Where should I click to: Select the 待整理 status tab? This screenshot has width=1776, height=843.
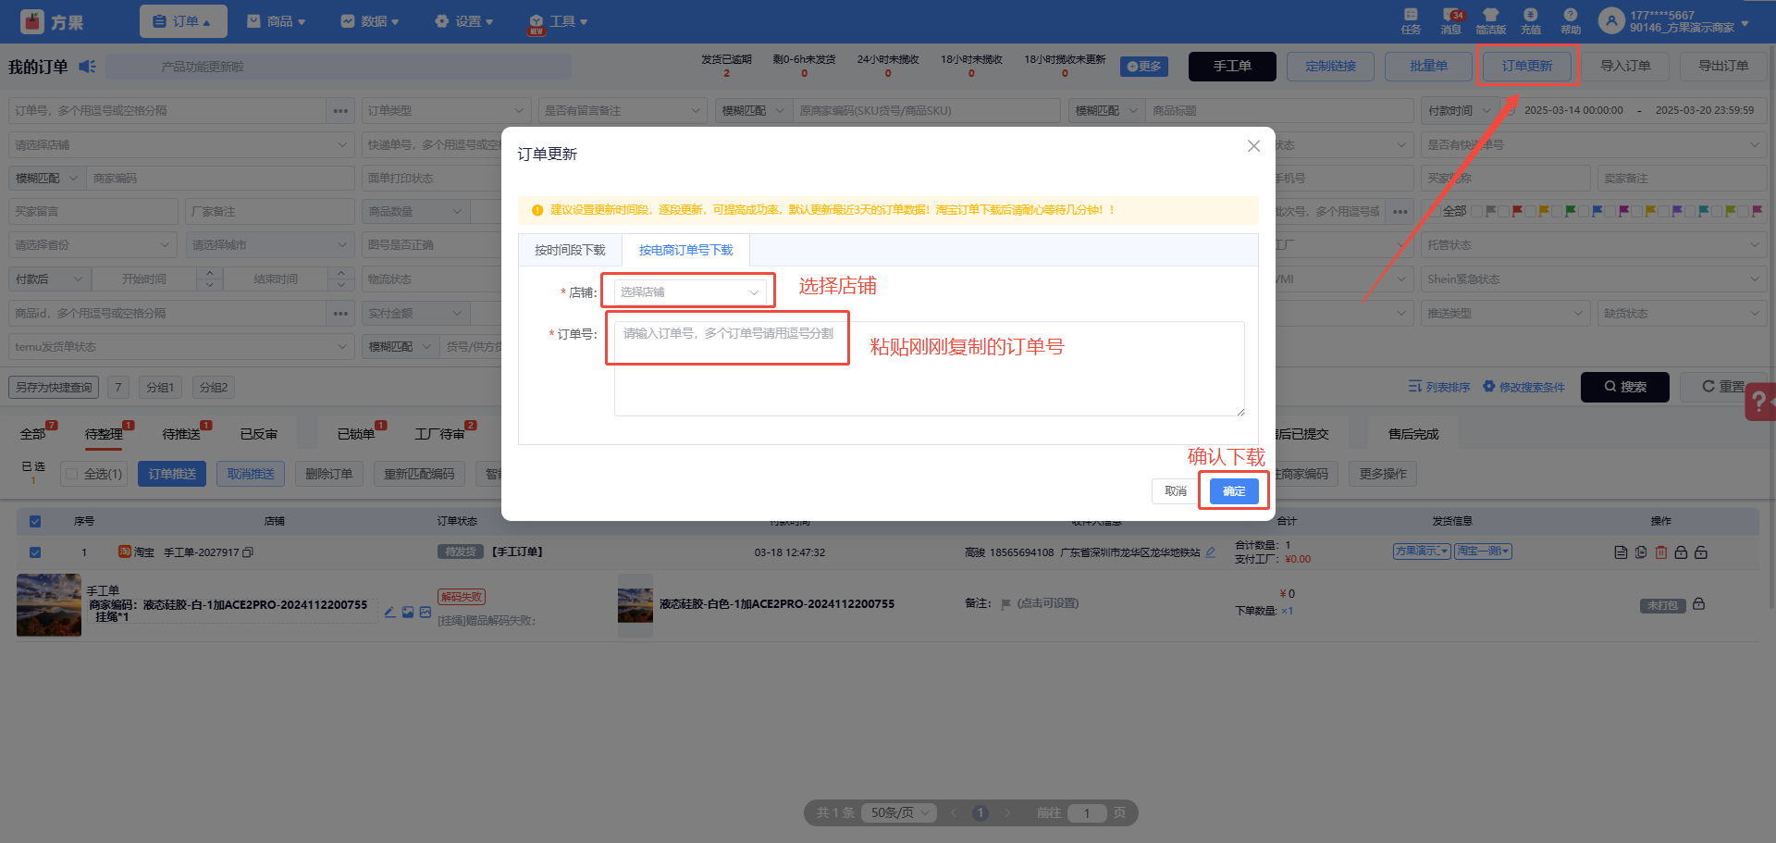tap(104, 434)
